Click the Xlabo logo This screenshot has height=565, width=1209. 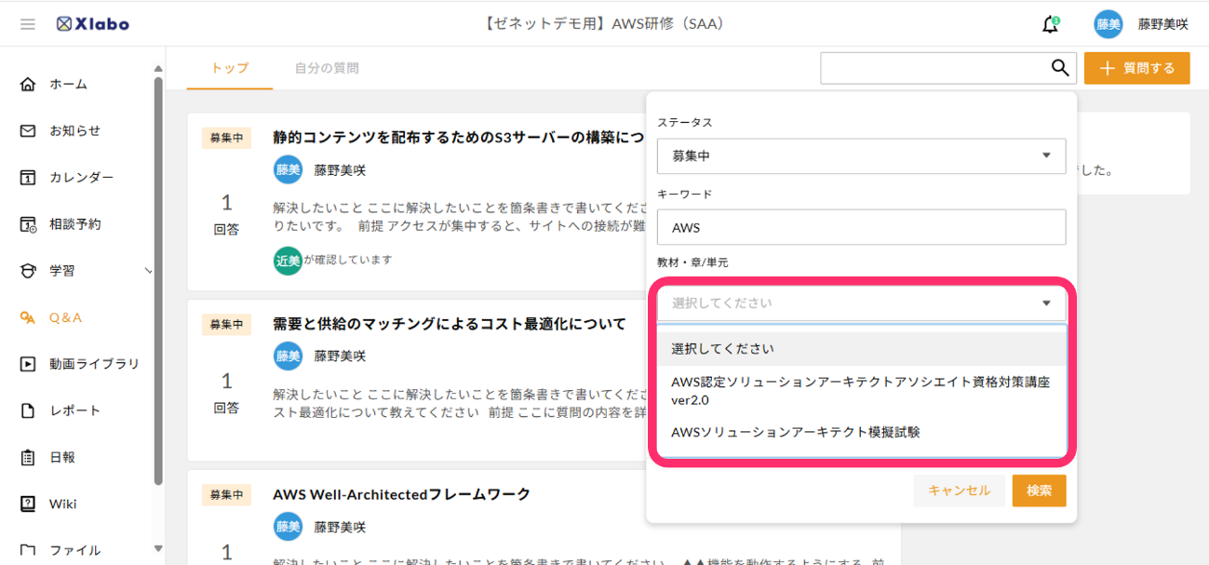(x=92, y=24)
